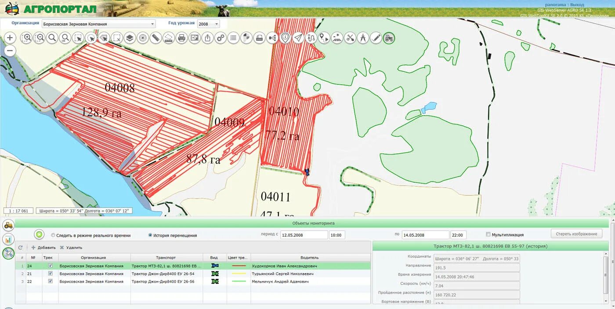Screen dimensions: 615x309
Task: Click the Вид column header
Action: point(214,258)
